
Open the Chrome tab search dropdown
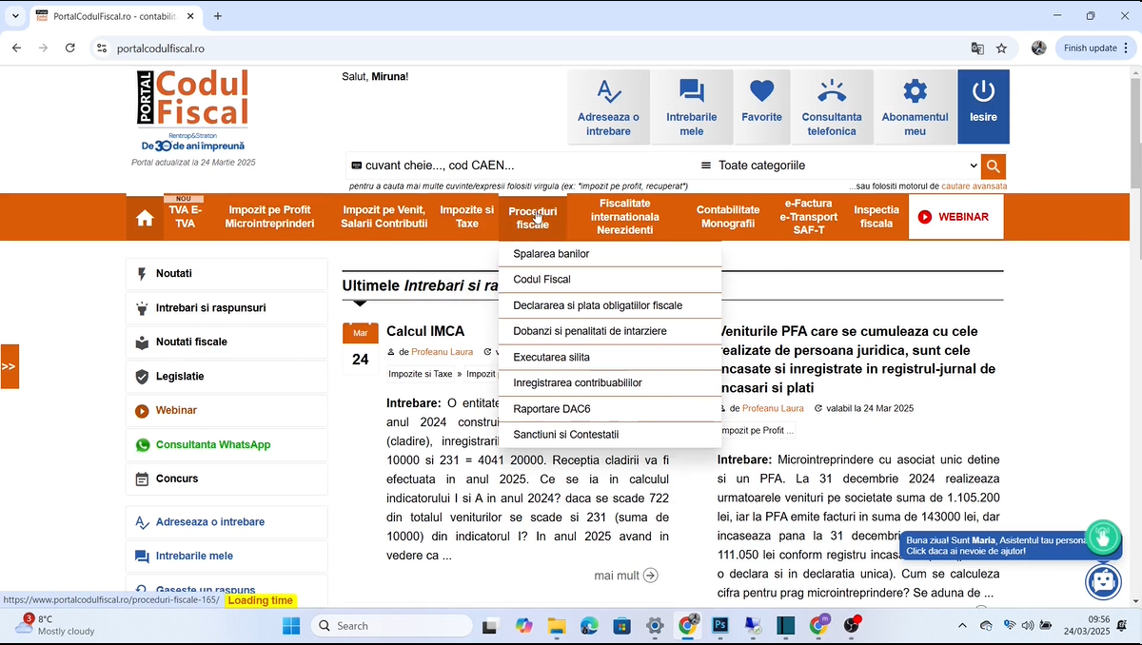pos(15,16)
